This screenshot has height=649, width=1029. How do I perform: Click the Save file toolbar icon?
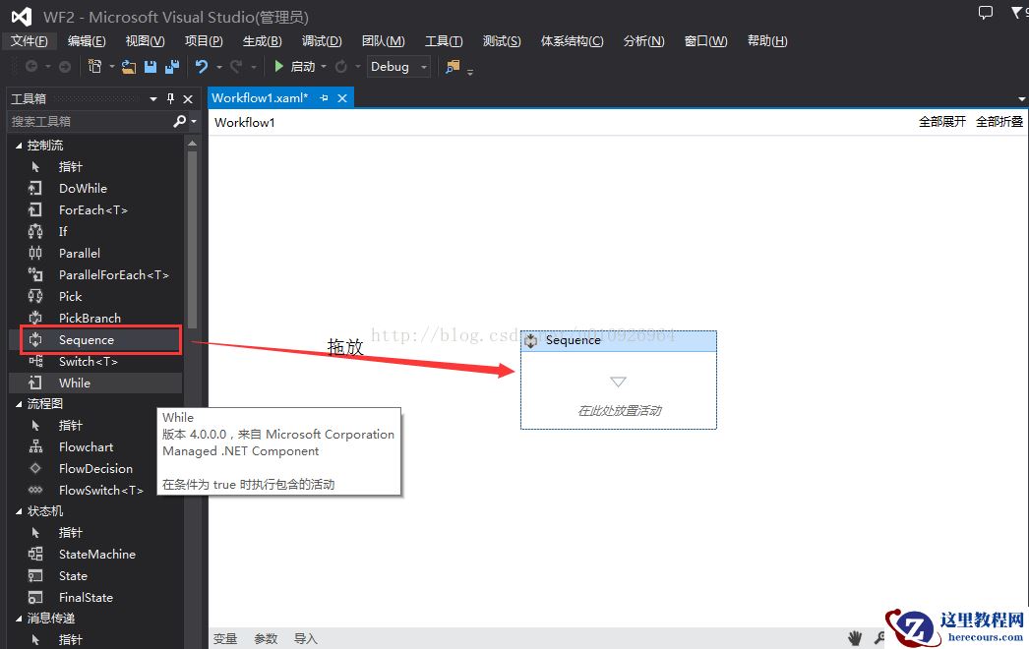[x=151, y=67]
